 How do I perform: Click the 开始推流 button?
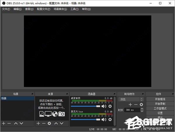click(160, 99)
